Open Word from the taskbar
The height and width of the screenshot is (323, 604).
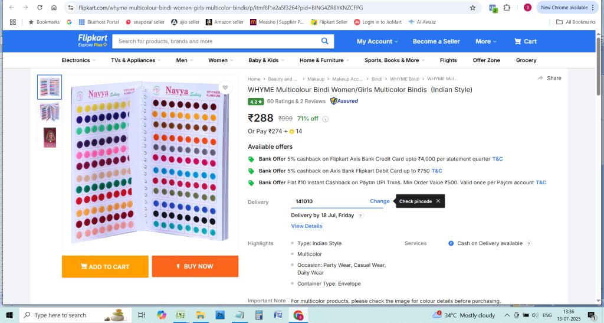tap(278, 315)
